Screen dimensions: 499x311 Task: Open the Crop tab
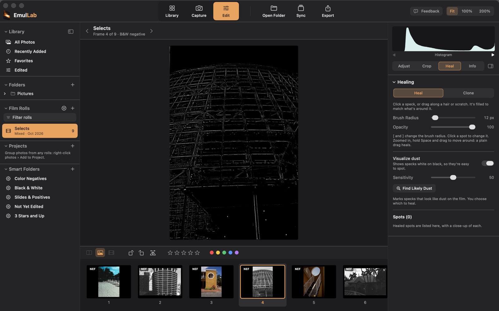427,66
